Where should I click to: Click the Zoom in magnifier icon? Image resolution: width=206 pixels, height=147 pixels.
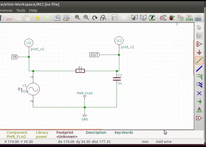(x=77, y=18)
